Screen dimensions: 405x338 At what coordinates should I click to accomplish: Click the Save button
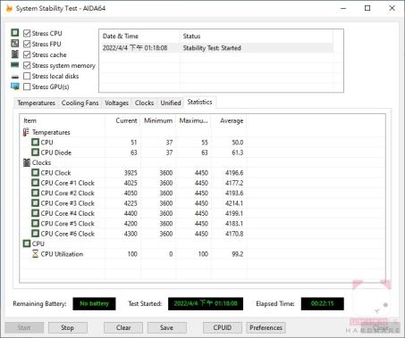click(x=166, y=327)
